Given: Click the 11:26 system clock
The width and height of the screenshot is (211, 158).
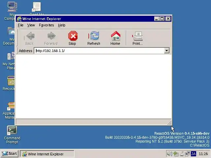Looking at the screenshot, I should click(203, 154).
